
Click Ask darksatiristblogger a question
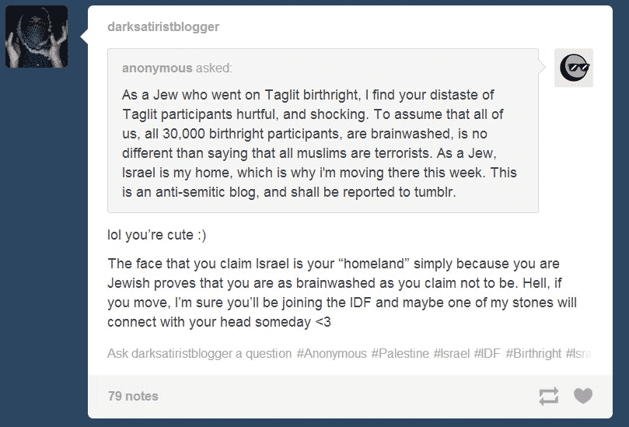click(199, 354)
